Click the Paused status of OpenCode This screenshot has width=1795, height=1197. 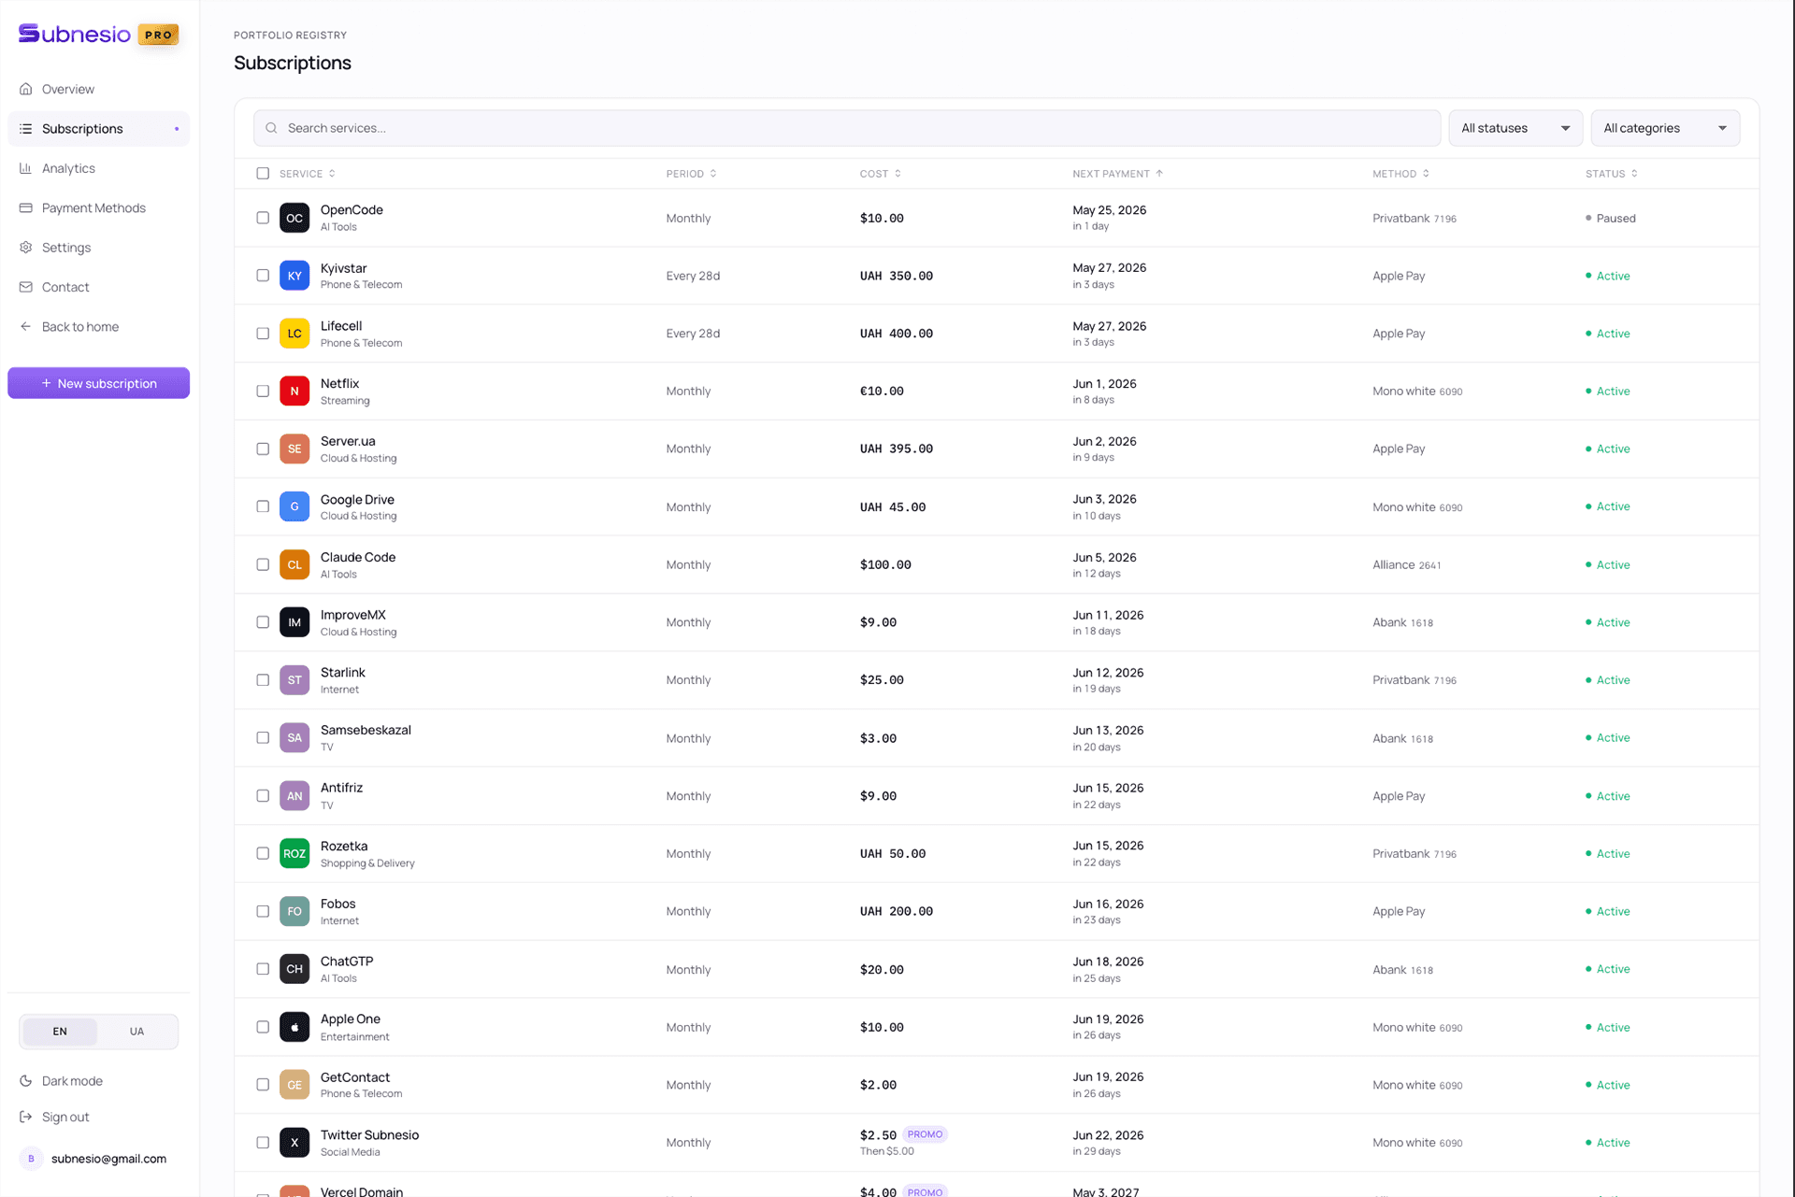(1611, 219)
